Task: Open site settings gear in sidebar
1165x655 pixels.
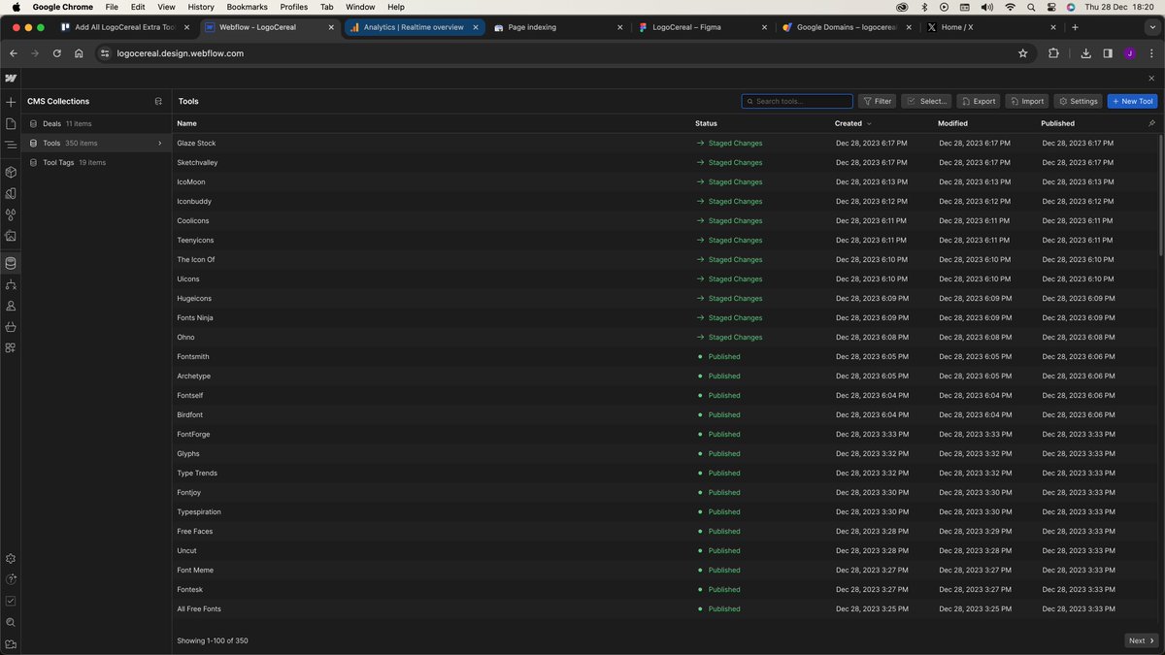Action: pos(11,558)
